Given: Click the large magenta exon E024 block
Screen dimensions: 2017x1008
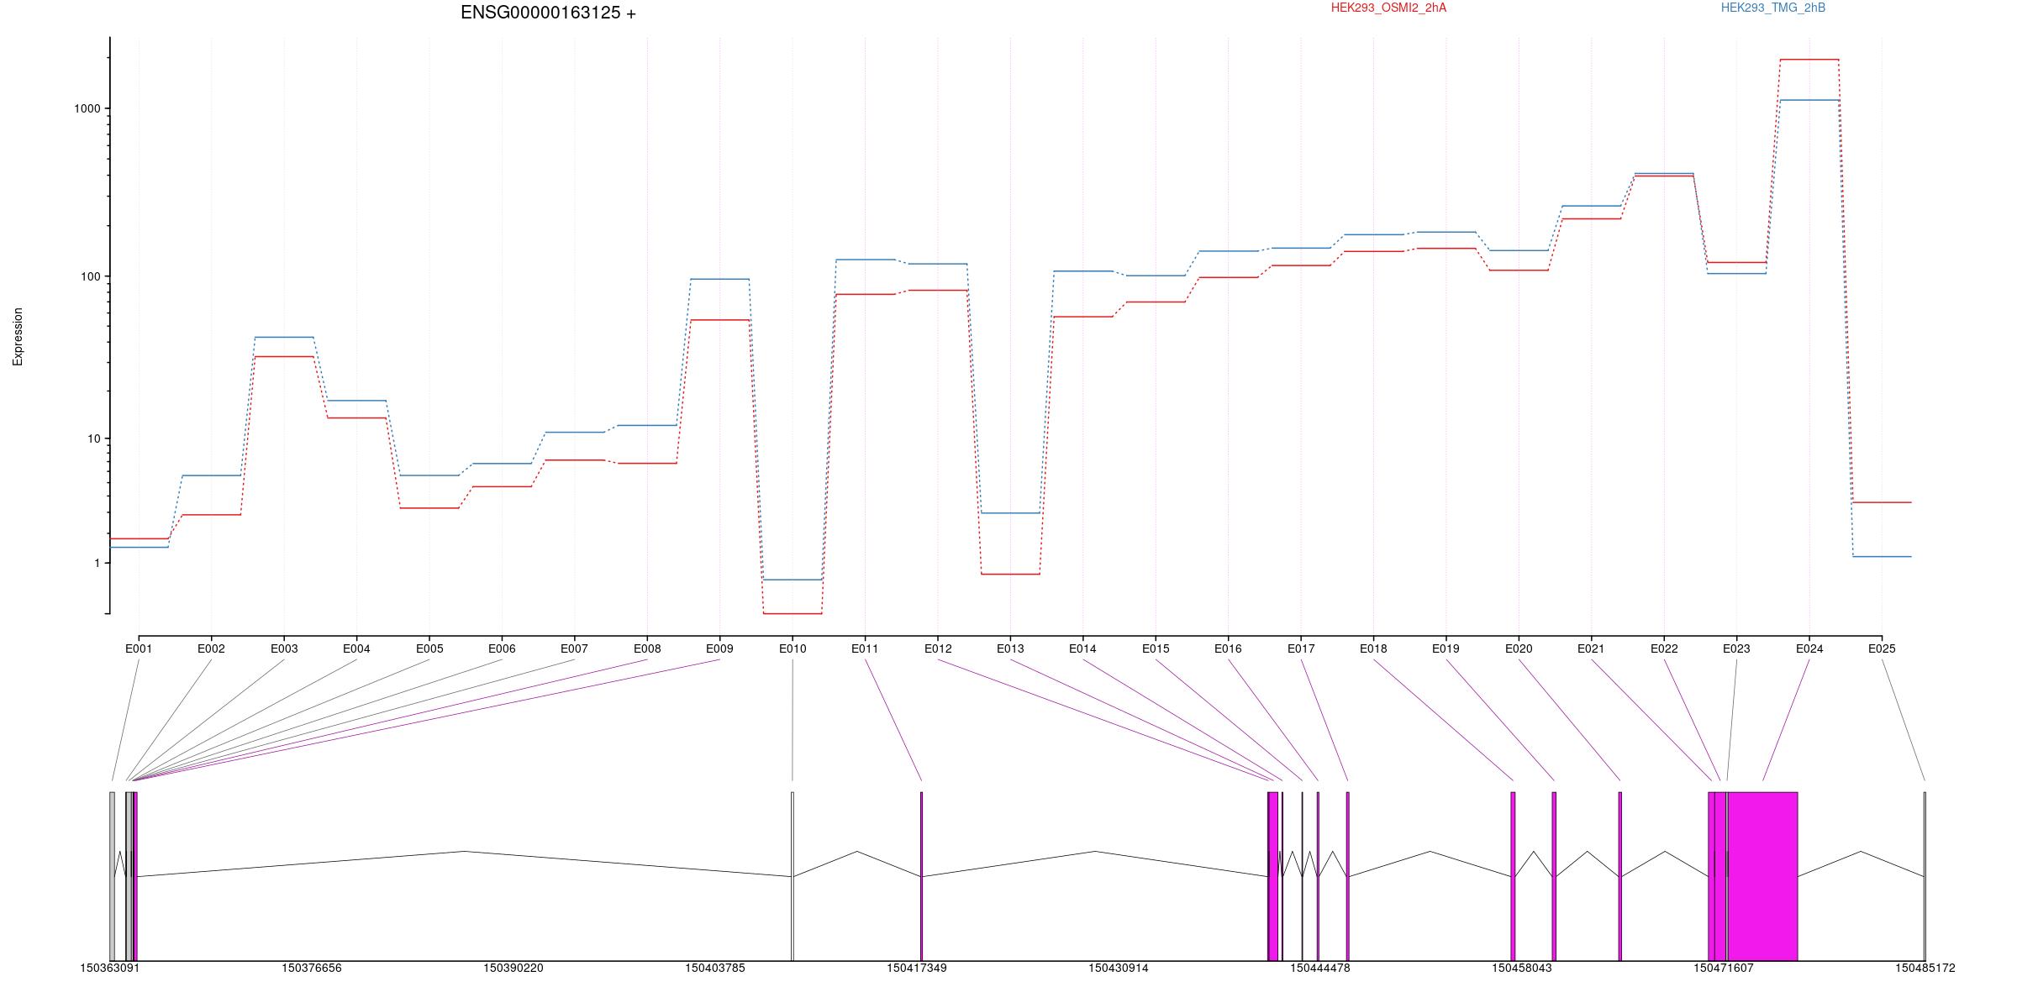Looking at the screenshot, I should [x=1762, y=876].
